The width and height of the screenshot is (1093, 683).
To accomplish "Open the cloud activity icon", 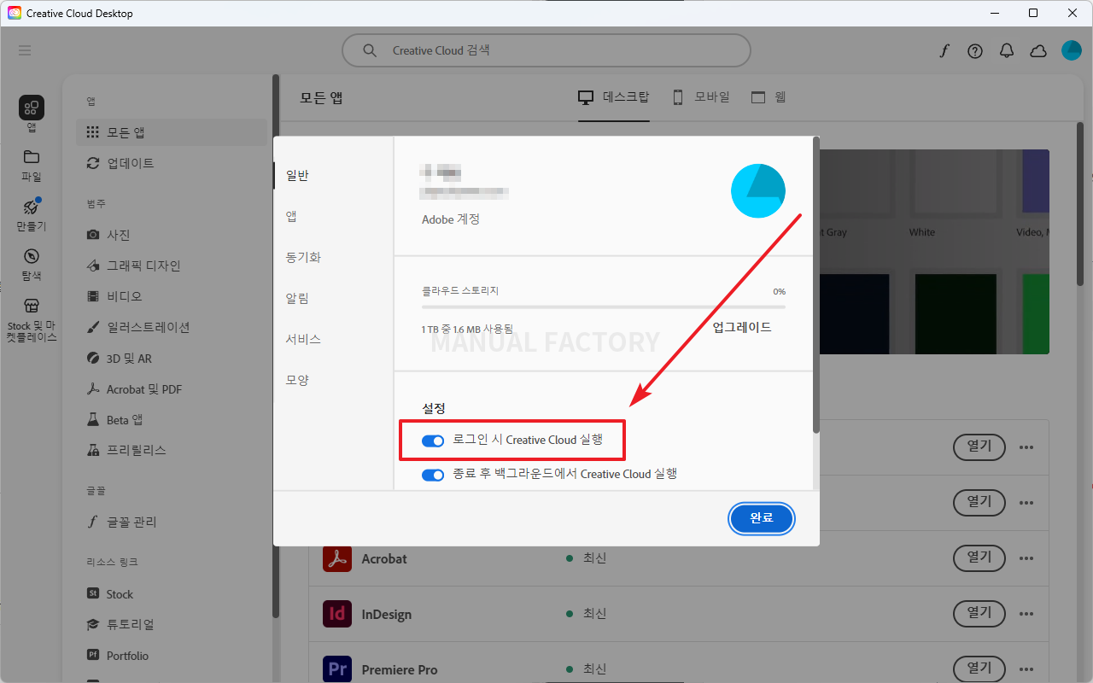I will click(1038, 51).
